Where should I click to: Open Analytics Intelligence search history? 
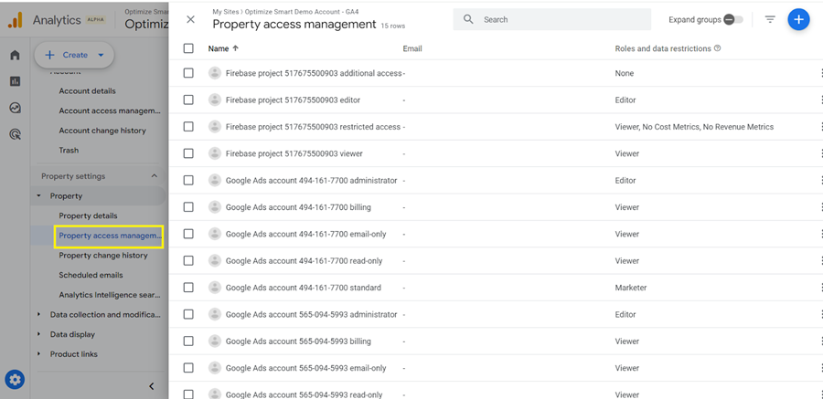pos(110,295)
